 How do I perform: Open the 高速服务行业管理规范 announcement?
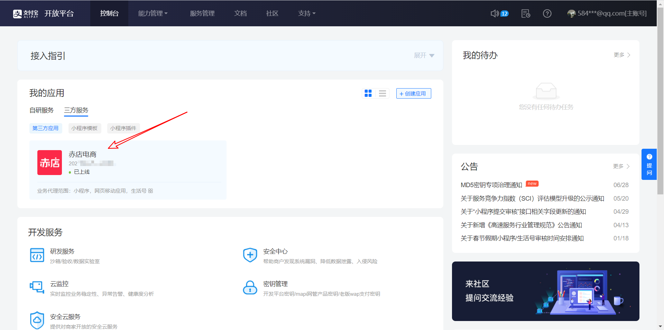[521, 225]
